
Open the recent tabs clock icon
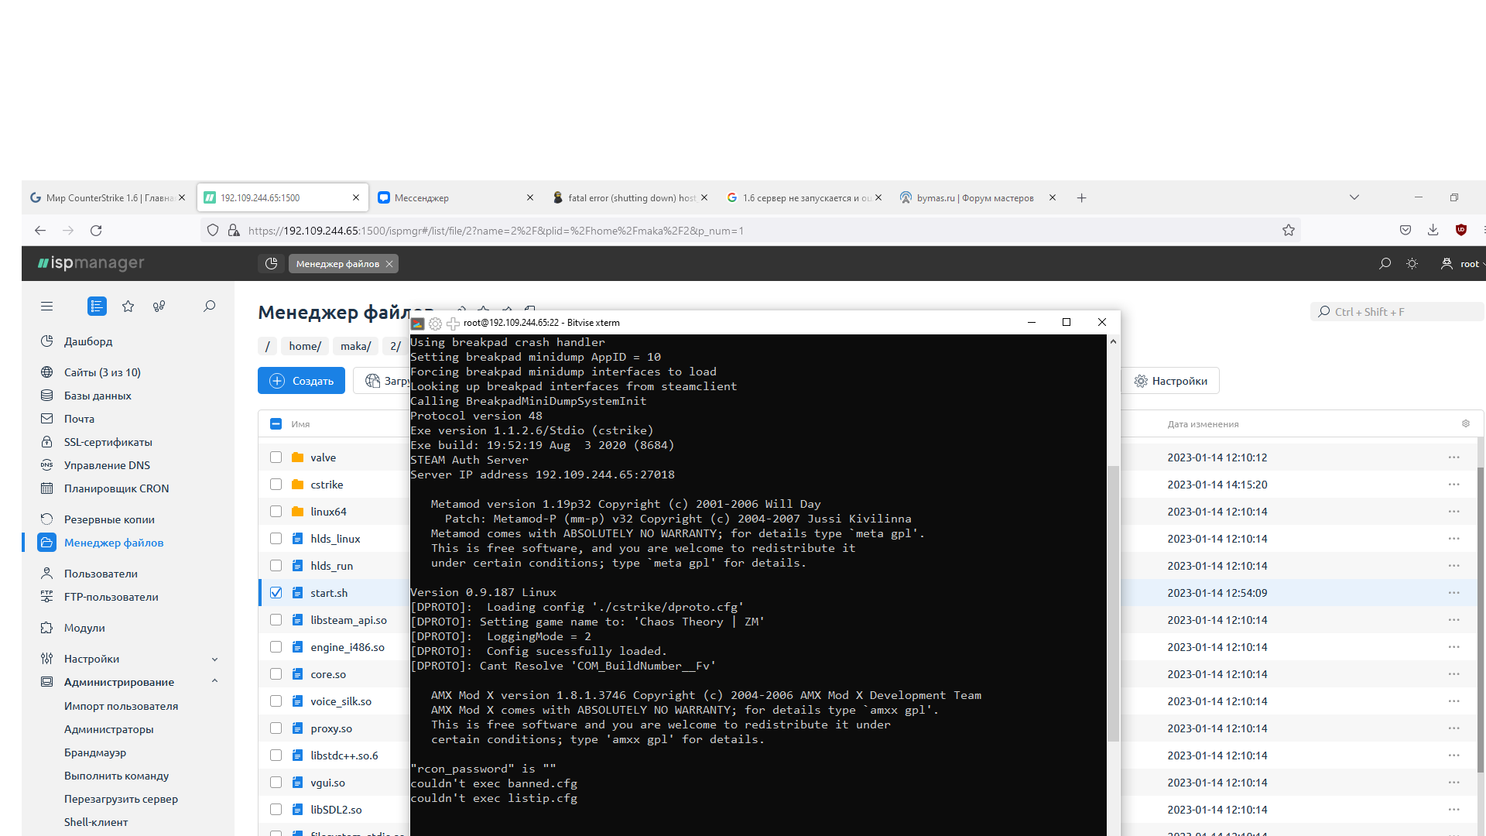click(271, 264)
